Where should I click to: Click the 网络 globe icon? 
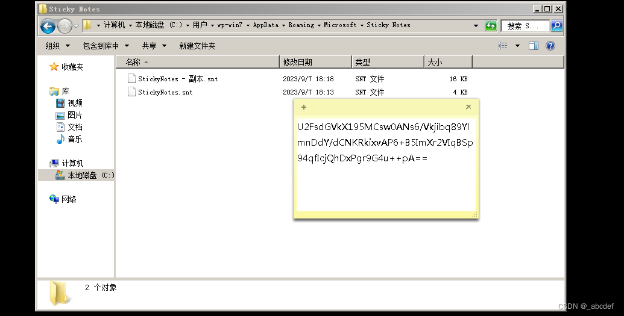[54, 199]
